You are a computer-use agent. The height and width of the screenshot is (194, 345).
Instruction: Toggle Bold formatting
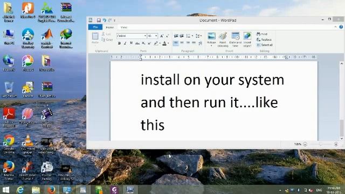[119, 43]
